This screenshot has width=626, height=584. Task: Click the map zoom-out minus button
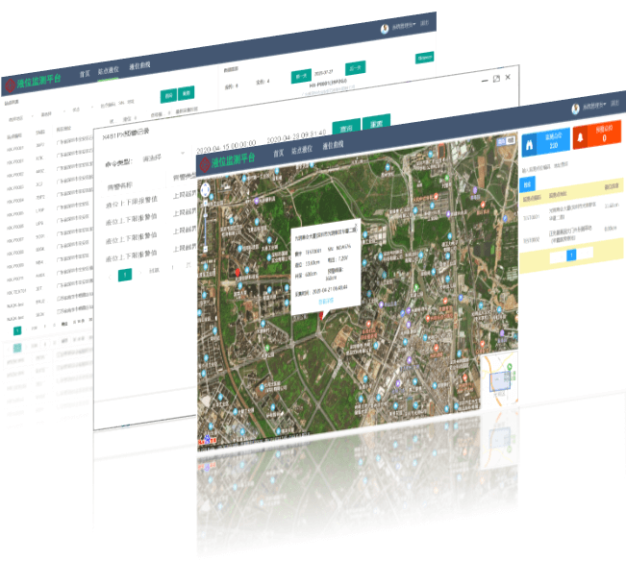click(205, 249)
